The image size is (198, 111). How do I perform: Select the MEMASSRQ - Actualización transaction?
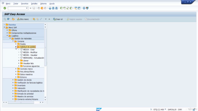pos(34,58)
